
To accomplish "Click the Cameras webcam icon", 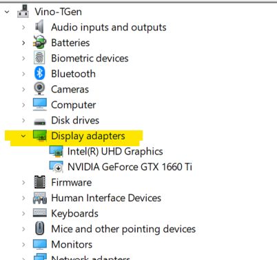I will click(39, 89).
